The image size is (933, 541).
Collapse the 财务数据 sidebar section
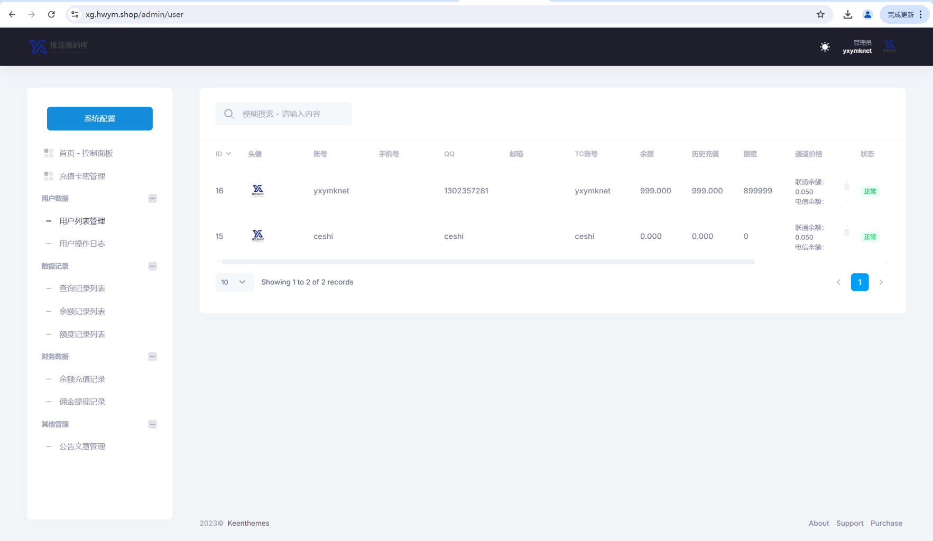[152, 357]
